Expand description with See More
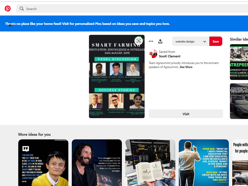 pos(186,67)
